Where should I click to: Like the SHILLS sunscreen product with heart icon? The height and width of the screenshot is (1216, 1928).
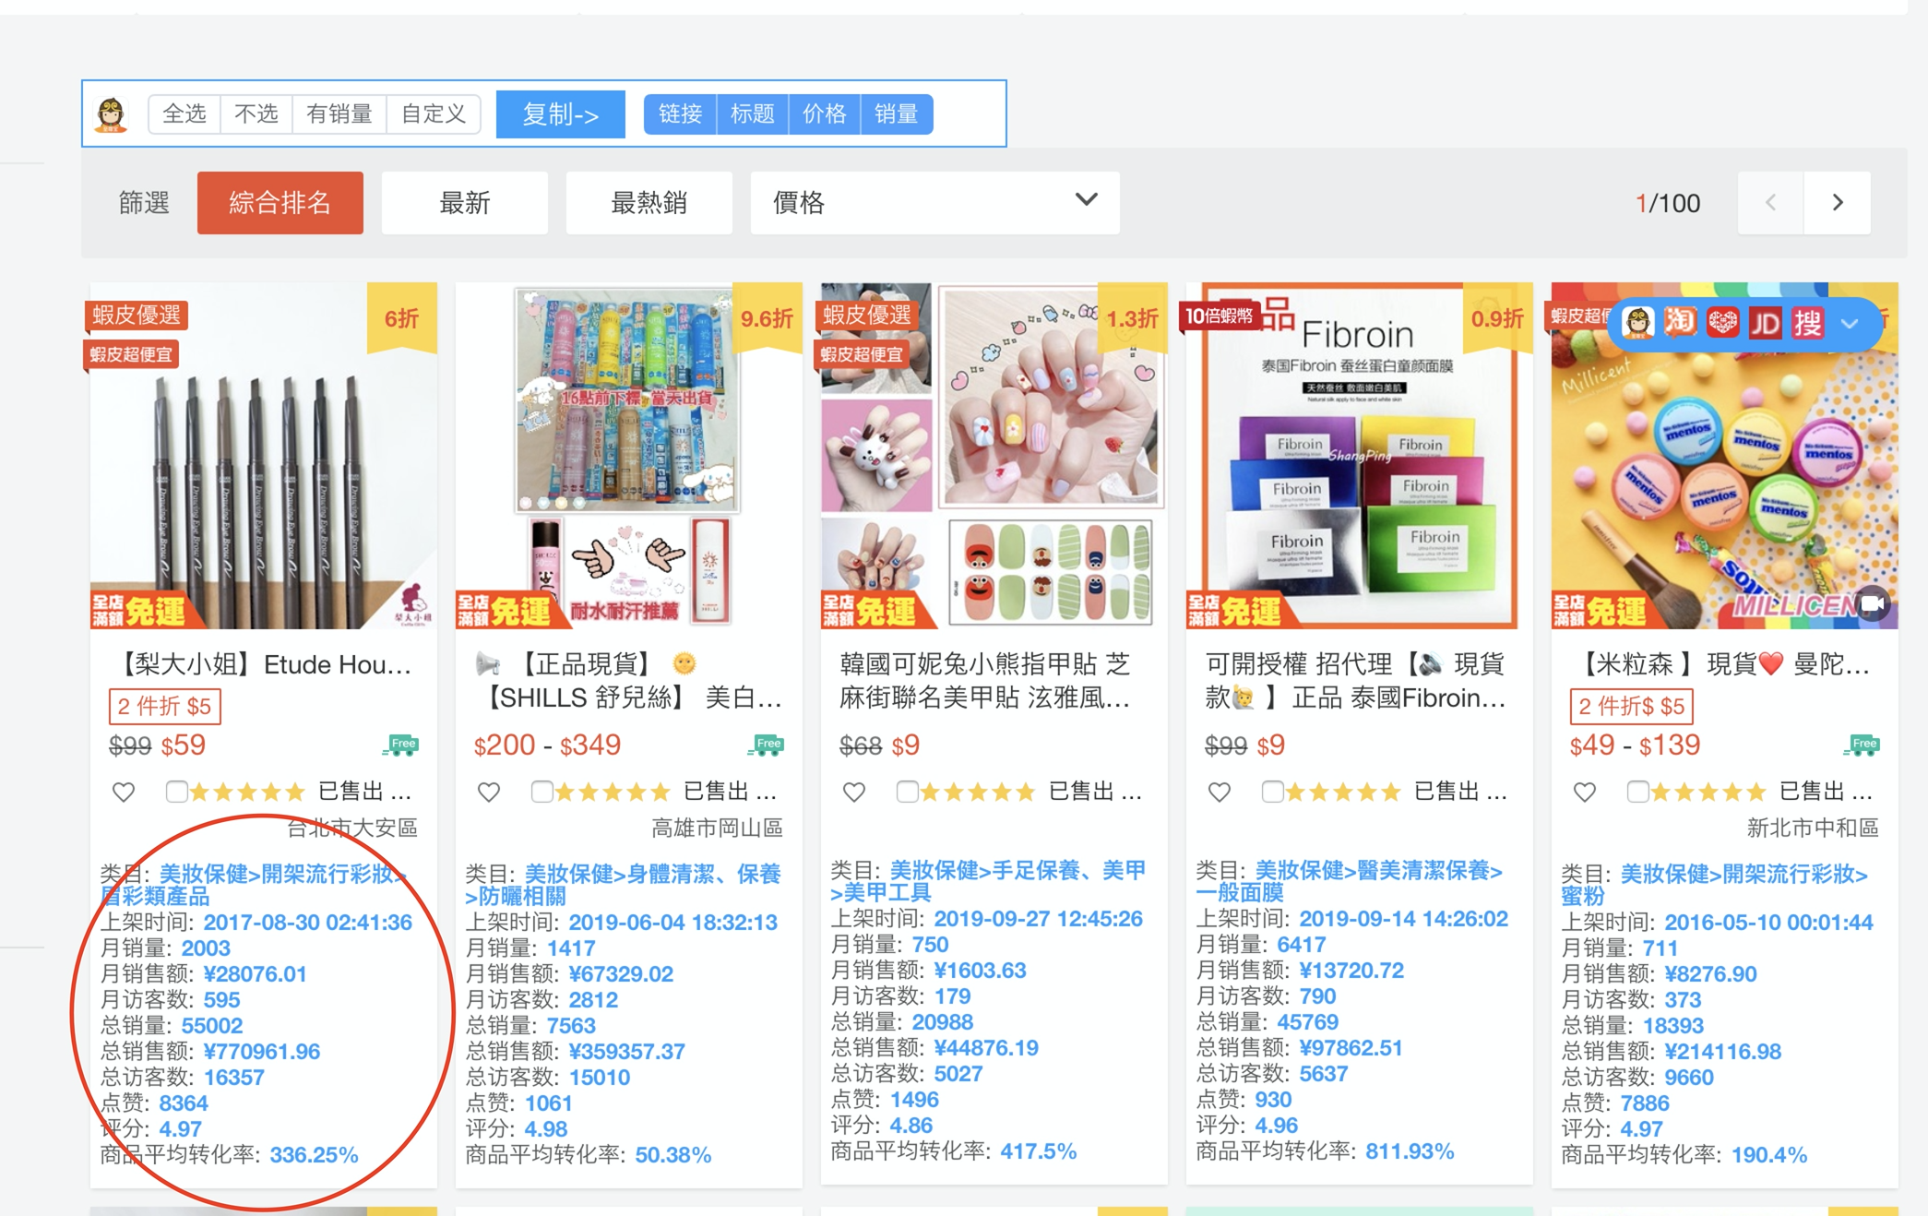[x=488, y=792]
